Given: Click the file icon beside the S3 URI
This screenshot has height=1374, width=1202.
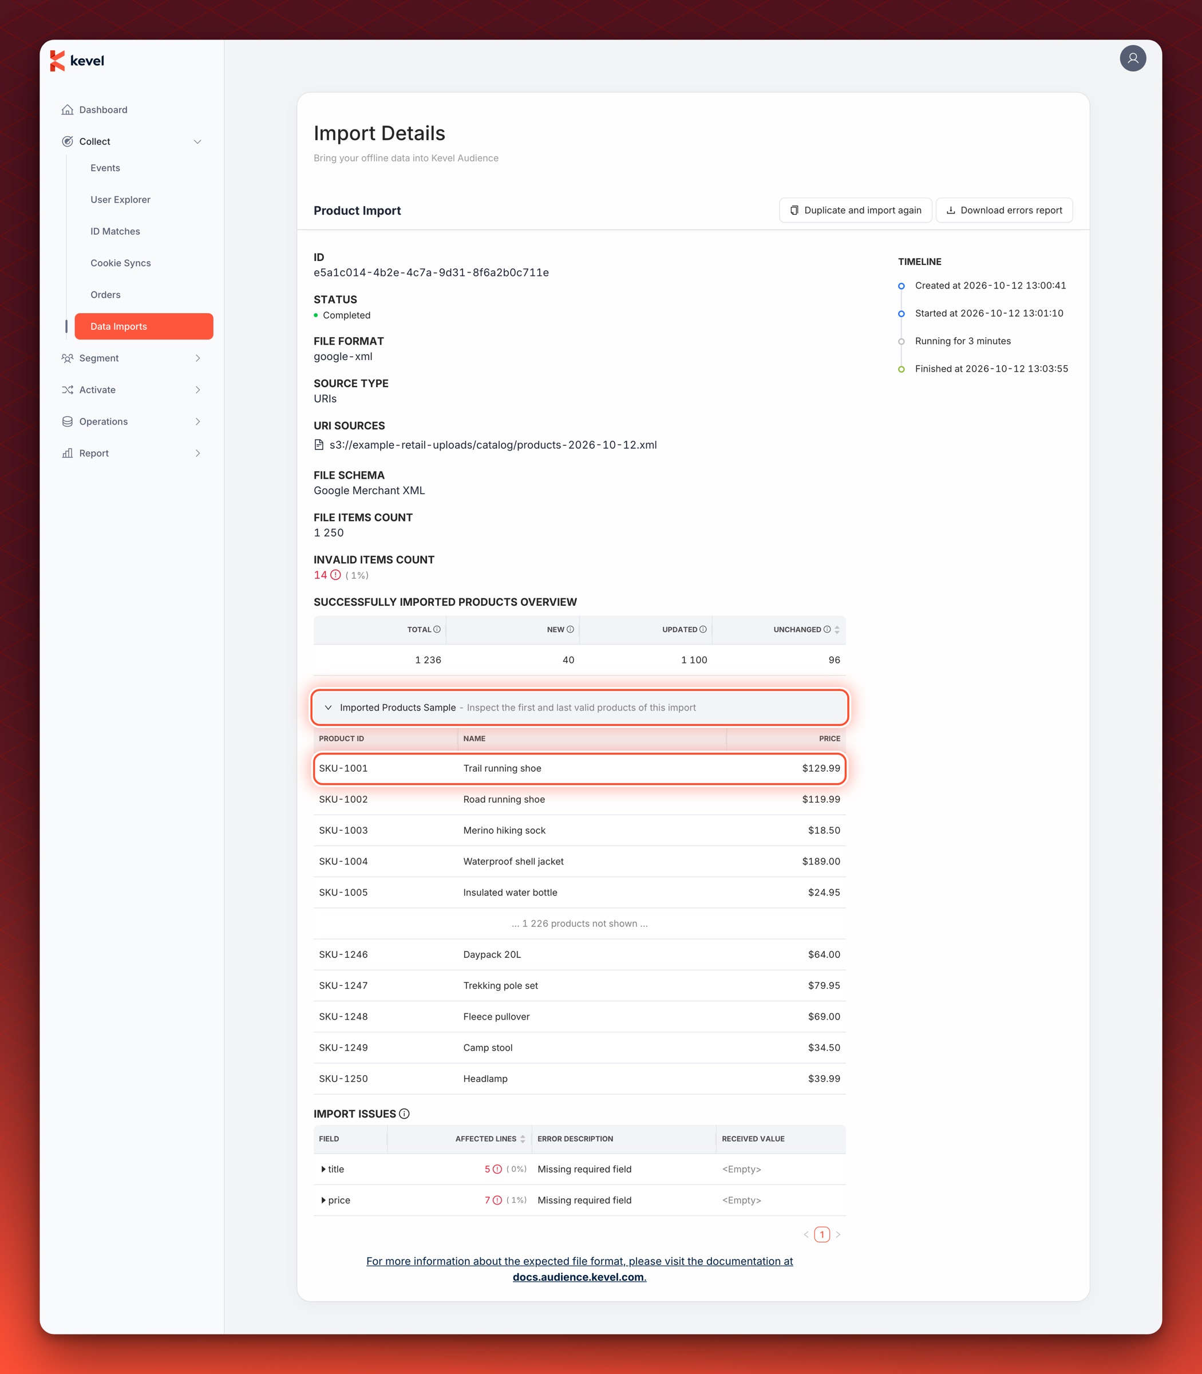Looking at the screenshot, I should 319,444.
